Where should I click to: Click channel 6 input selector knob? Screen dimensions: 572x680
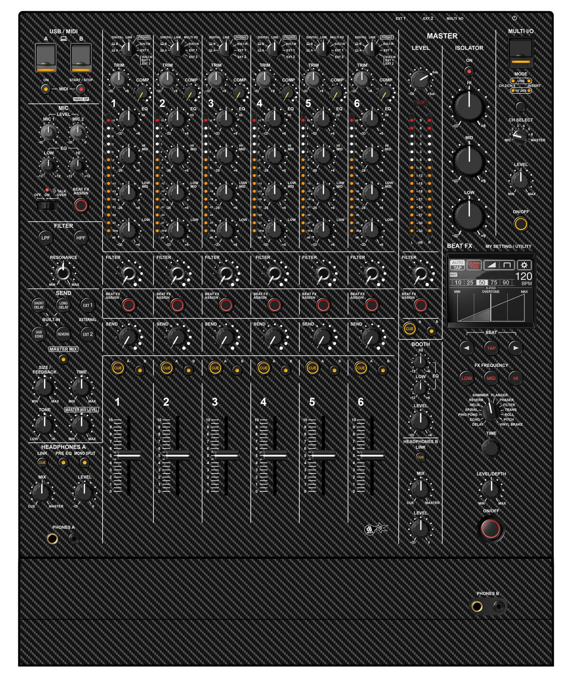coord(371,49)
